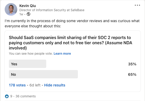Click the Director of Information Security subtitle
Viewport: 145px width, 101px height.
[52, 10]
